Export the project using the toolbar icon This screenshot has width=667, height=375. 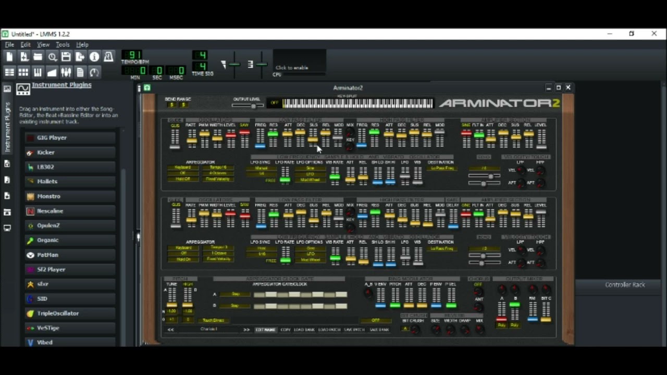tap(80, 57)
